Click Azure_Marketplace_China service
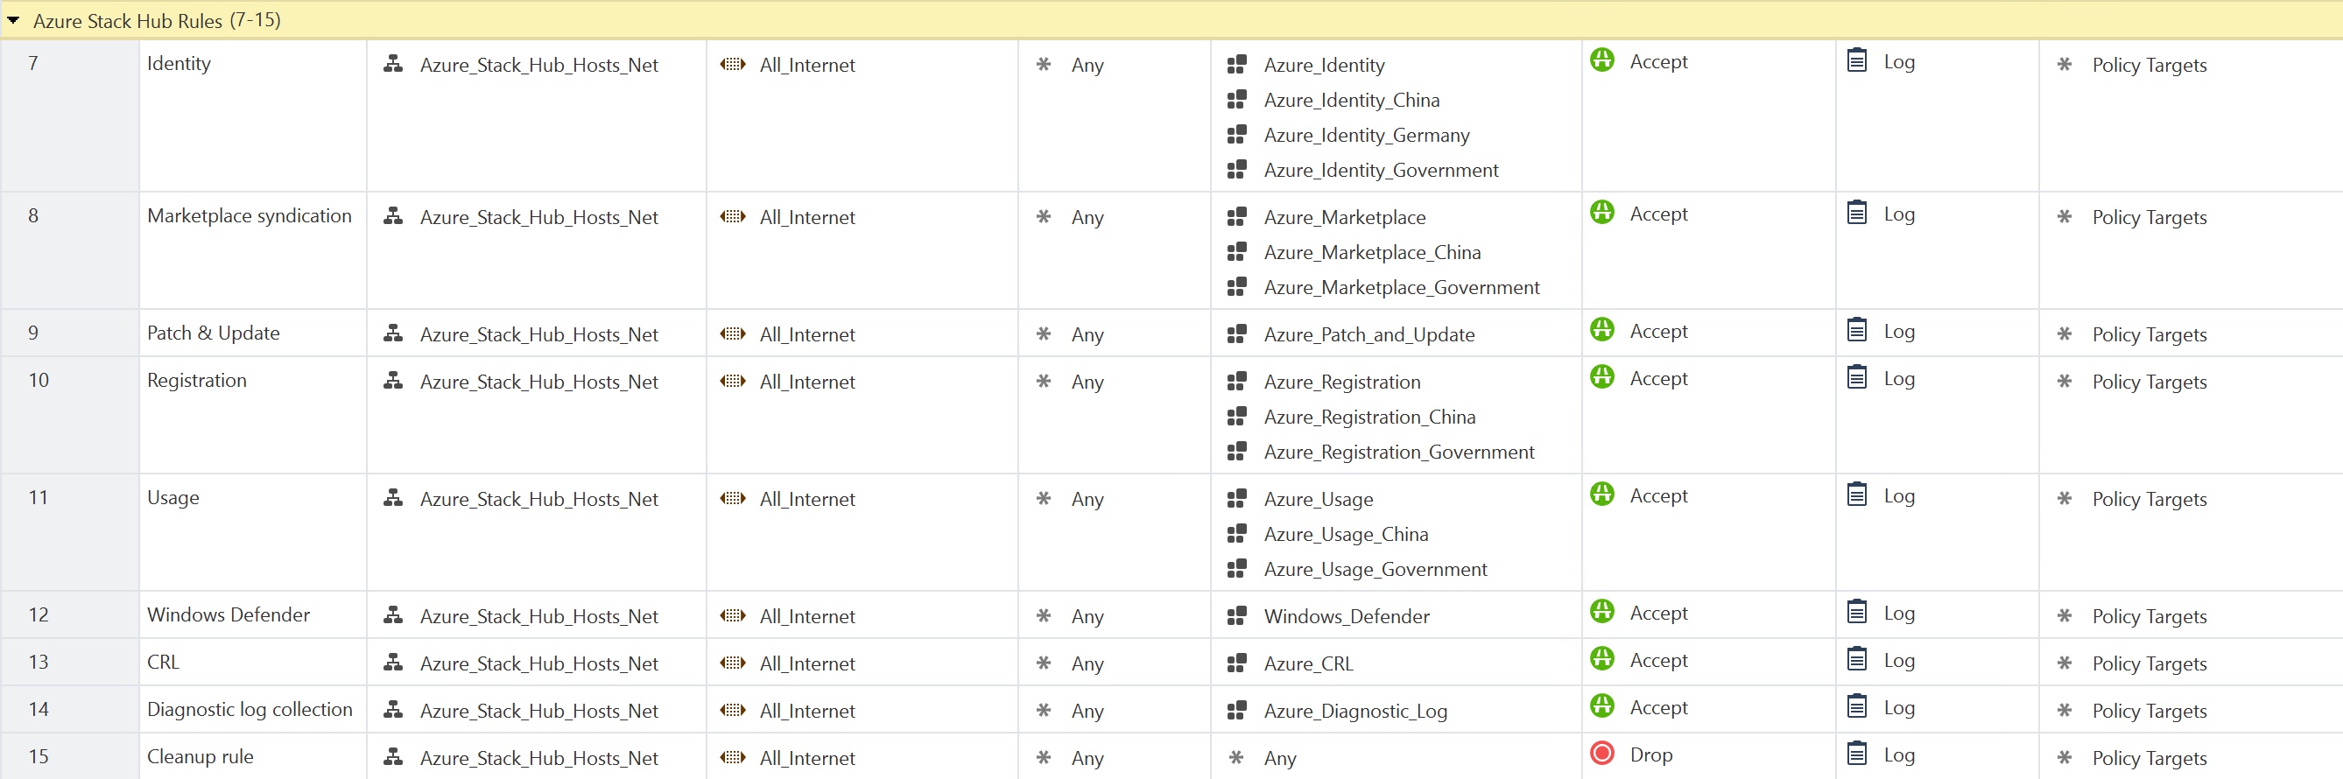 tap(1372, 253)
